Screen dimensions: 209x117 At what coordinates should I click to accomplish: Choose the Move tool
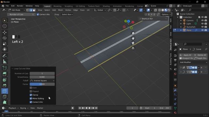(x=5, y=32)
